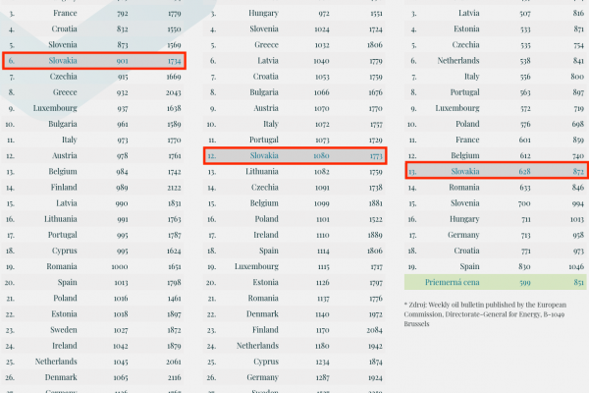Screen dimensions: 589x393
Task: Select the Latvia row with value 507
Action: click(497, 14)
